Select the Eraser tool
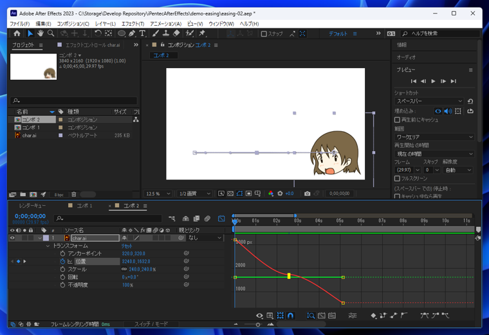Screen dimensions: 489x335 (176, 33)
